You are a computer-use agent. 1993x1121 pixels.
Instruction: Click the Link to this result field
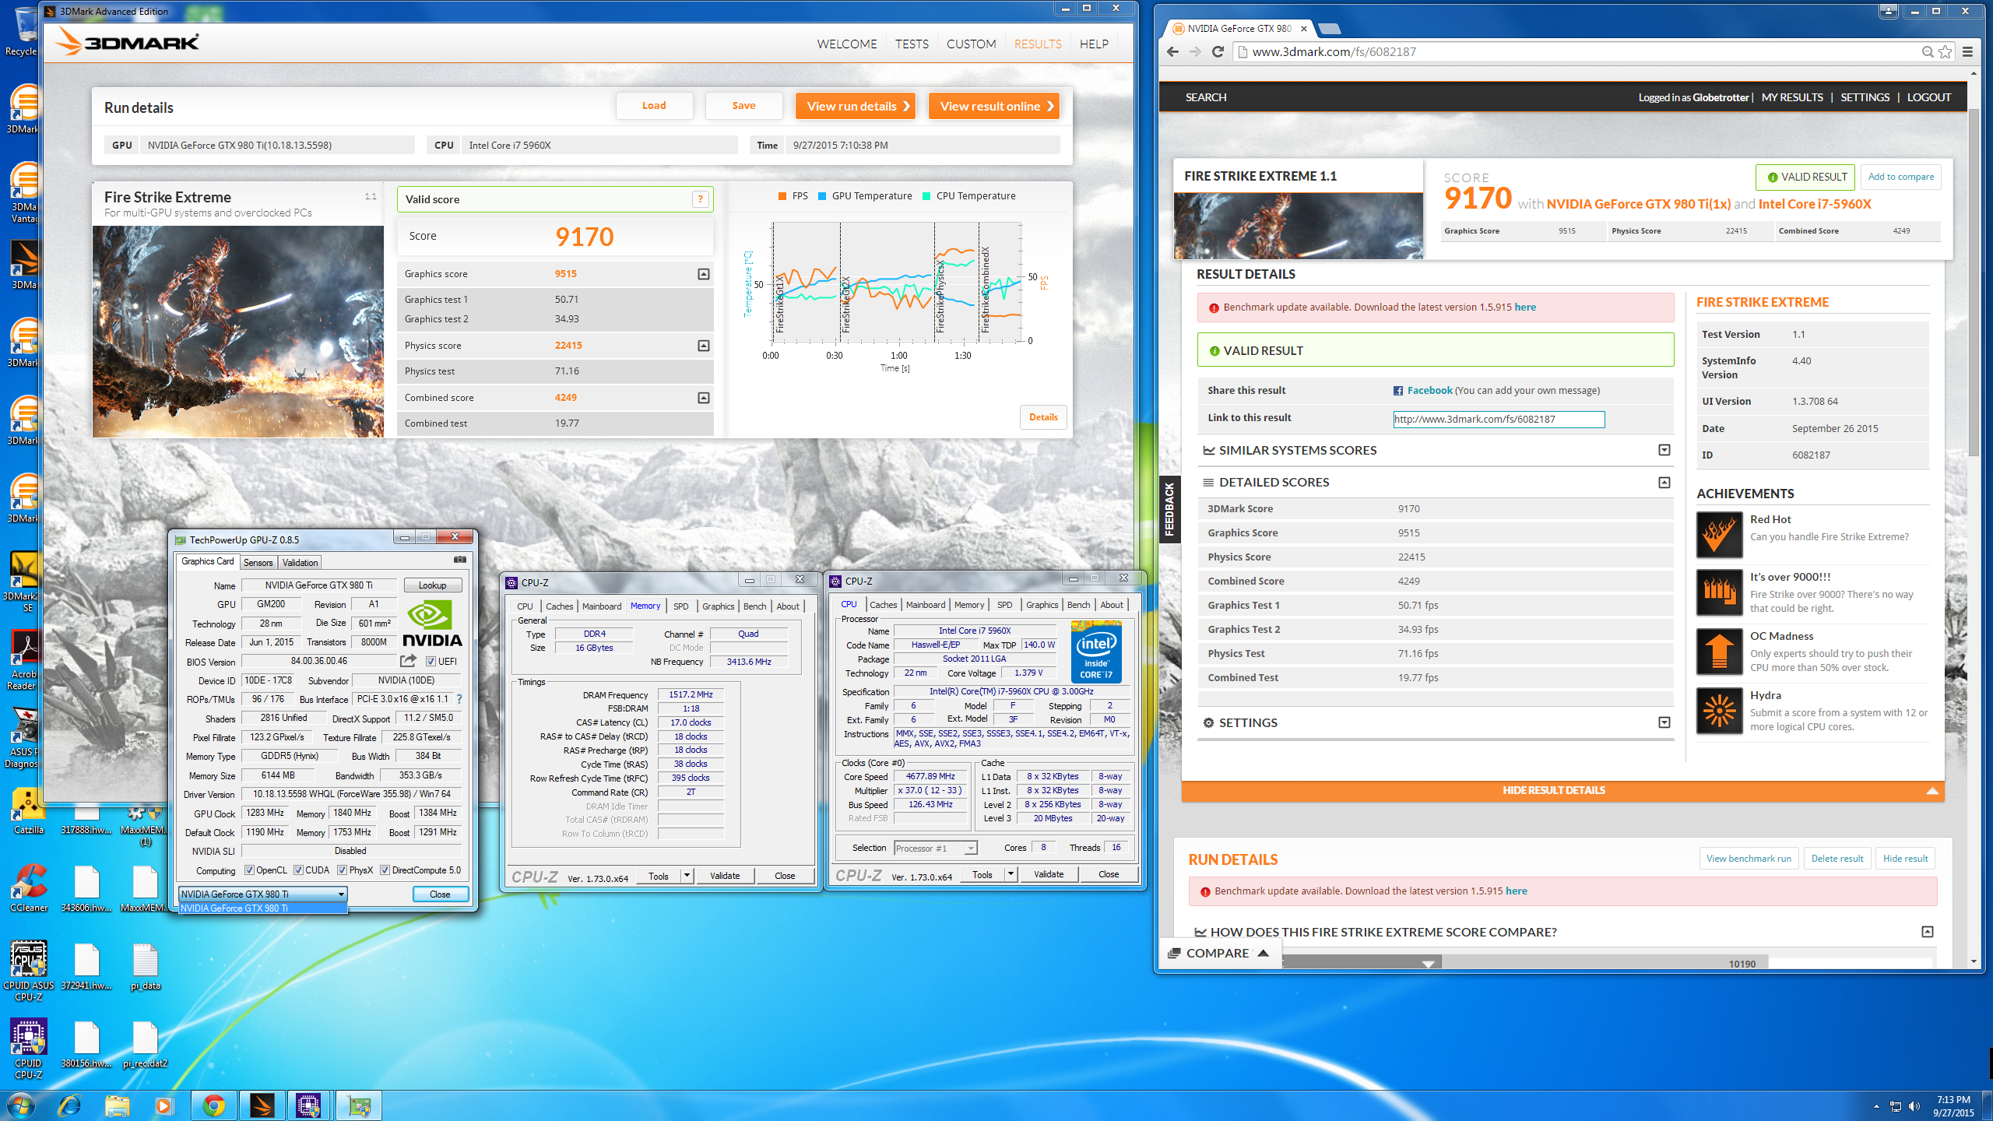click(1499, 420)
